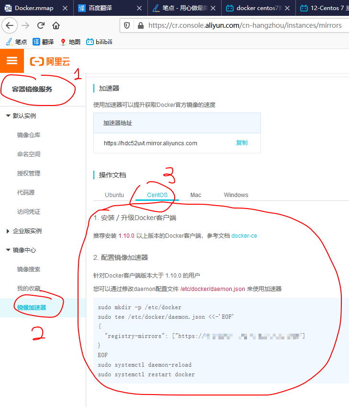The height and width of the screenshot is (407, 349).
Task: Click the sudo mkdir -p /etc/docker line
Action: pos(139,307)
